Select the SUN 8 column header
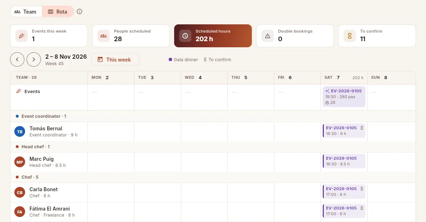This screenshot has width=426, height=222. tap(392, 78)
